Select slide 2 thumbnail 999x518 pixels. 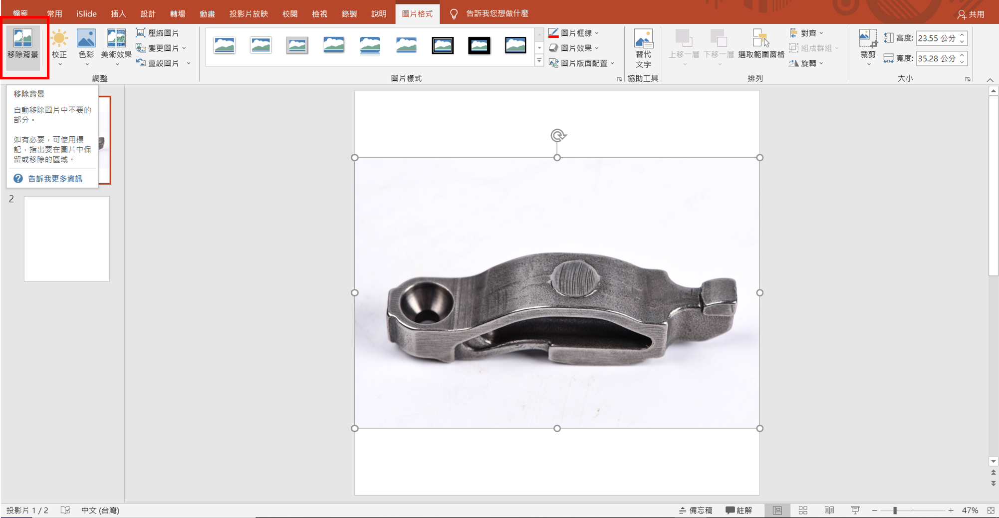pos(66,239)
